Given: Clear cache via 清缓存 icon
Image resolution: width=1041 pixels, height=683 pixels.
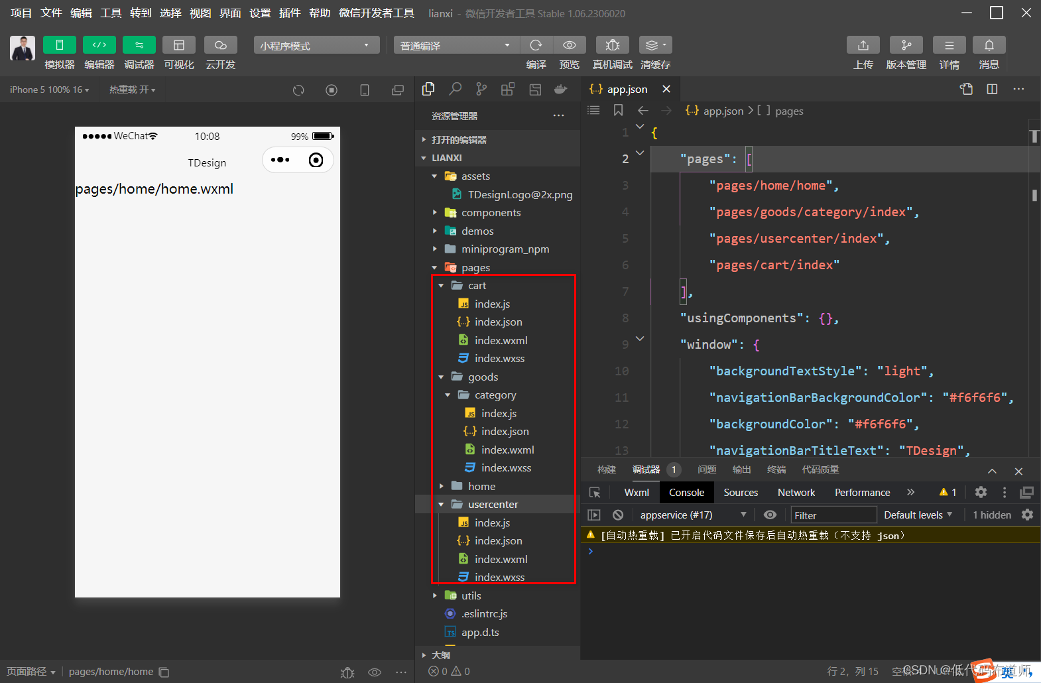Looking at the screenshot, I should pyautogui.click(x=656, y=44).
